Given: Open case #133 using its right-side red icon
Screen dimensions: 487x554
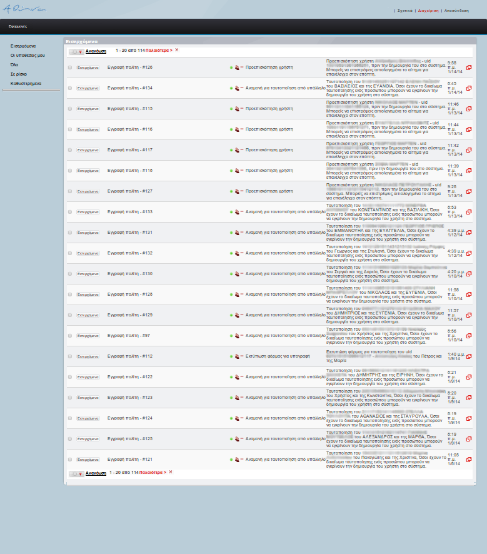Looking at the screenshot, I should pyautogui.click(x=469, y=212).
